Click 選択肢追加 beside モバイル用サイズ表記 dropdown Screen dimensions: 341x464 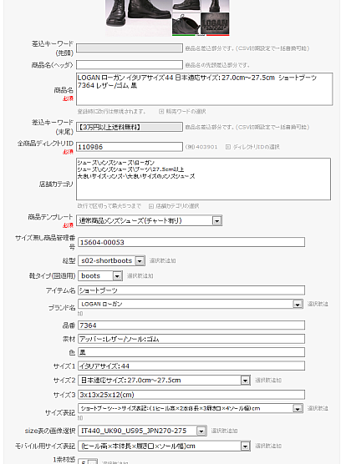(x=268, y=446)
